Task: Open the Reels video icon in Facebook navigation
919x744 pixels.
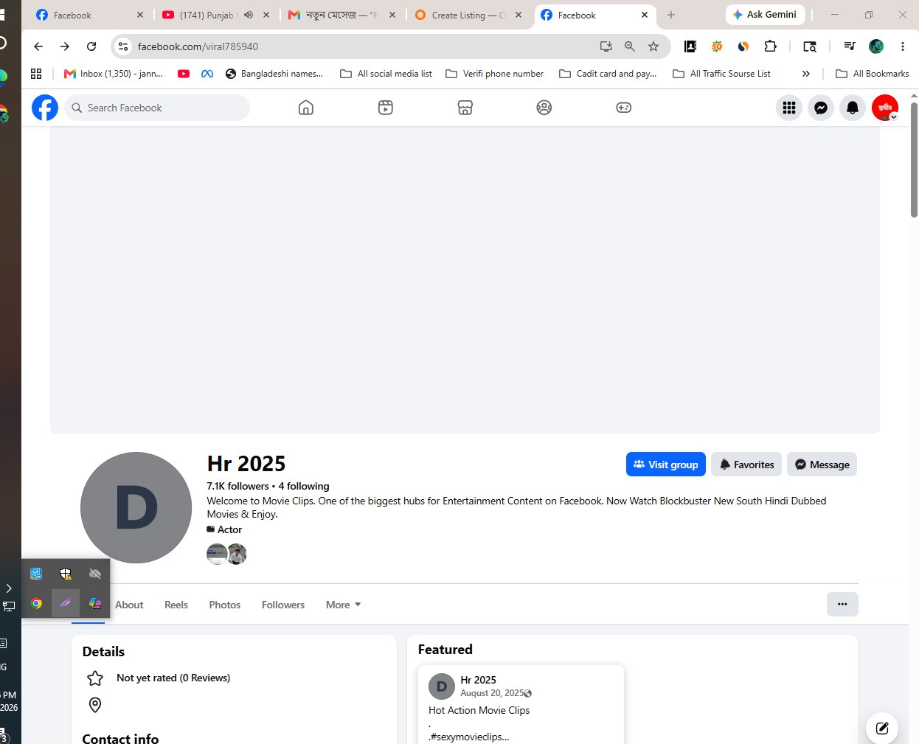Action: tap(385, 108)
